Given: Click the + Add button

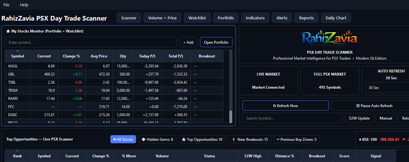Looking at the screenshot, I should tap(188, 42).
